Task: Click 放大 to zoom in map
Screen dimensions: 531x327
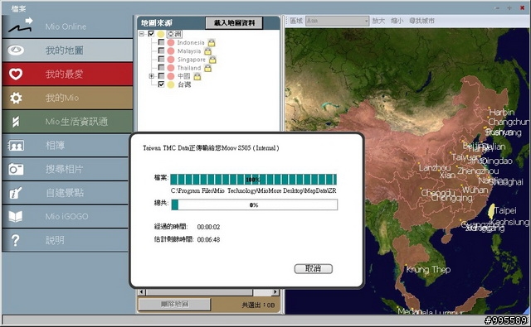Action: tap(378, 21)
